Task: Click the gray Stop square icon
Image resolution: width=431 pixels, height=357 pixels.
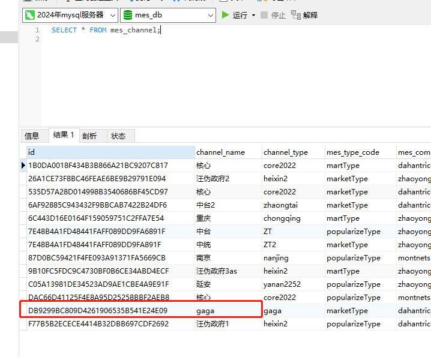Action: [264, 15]
